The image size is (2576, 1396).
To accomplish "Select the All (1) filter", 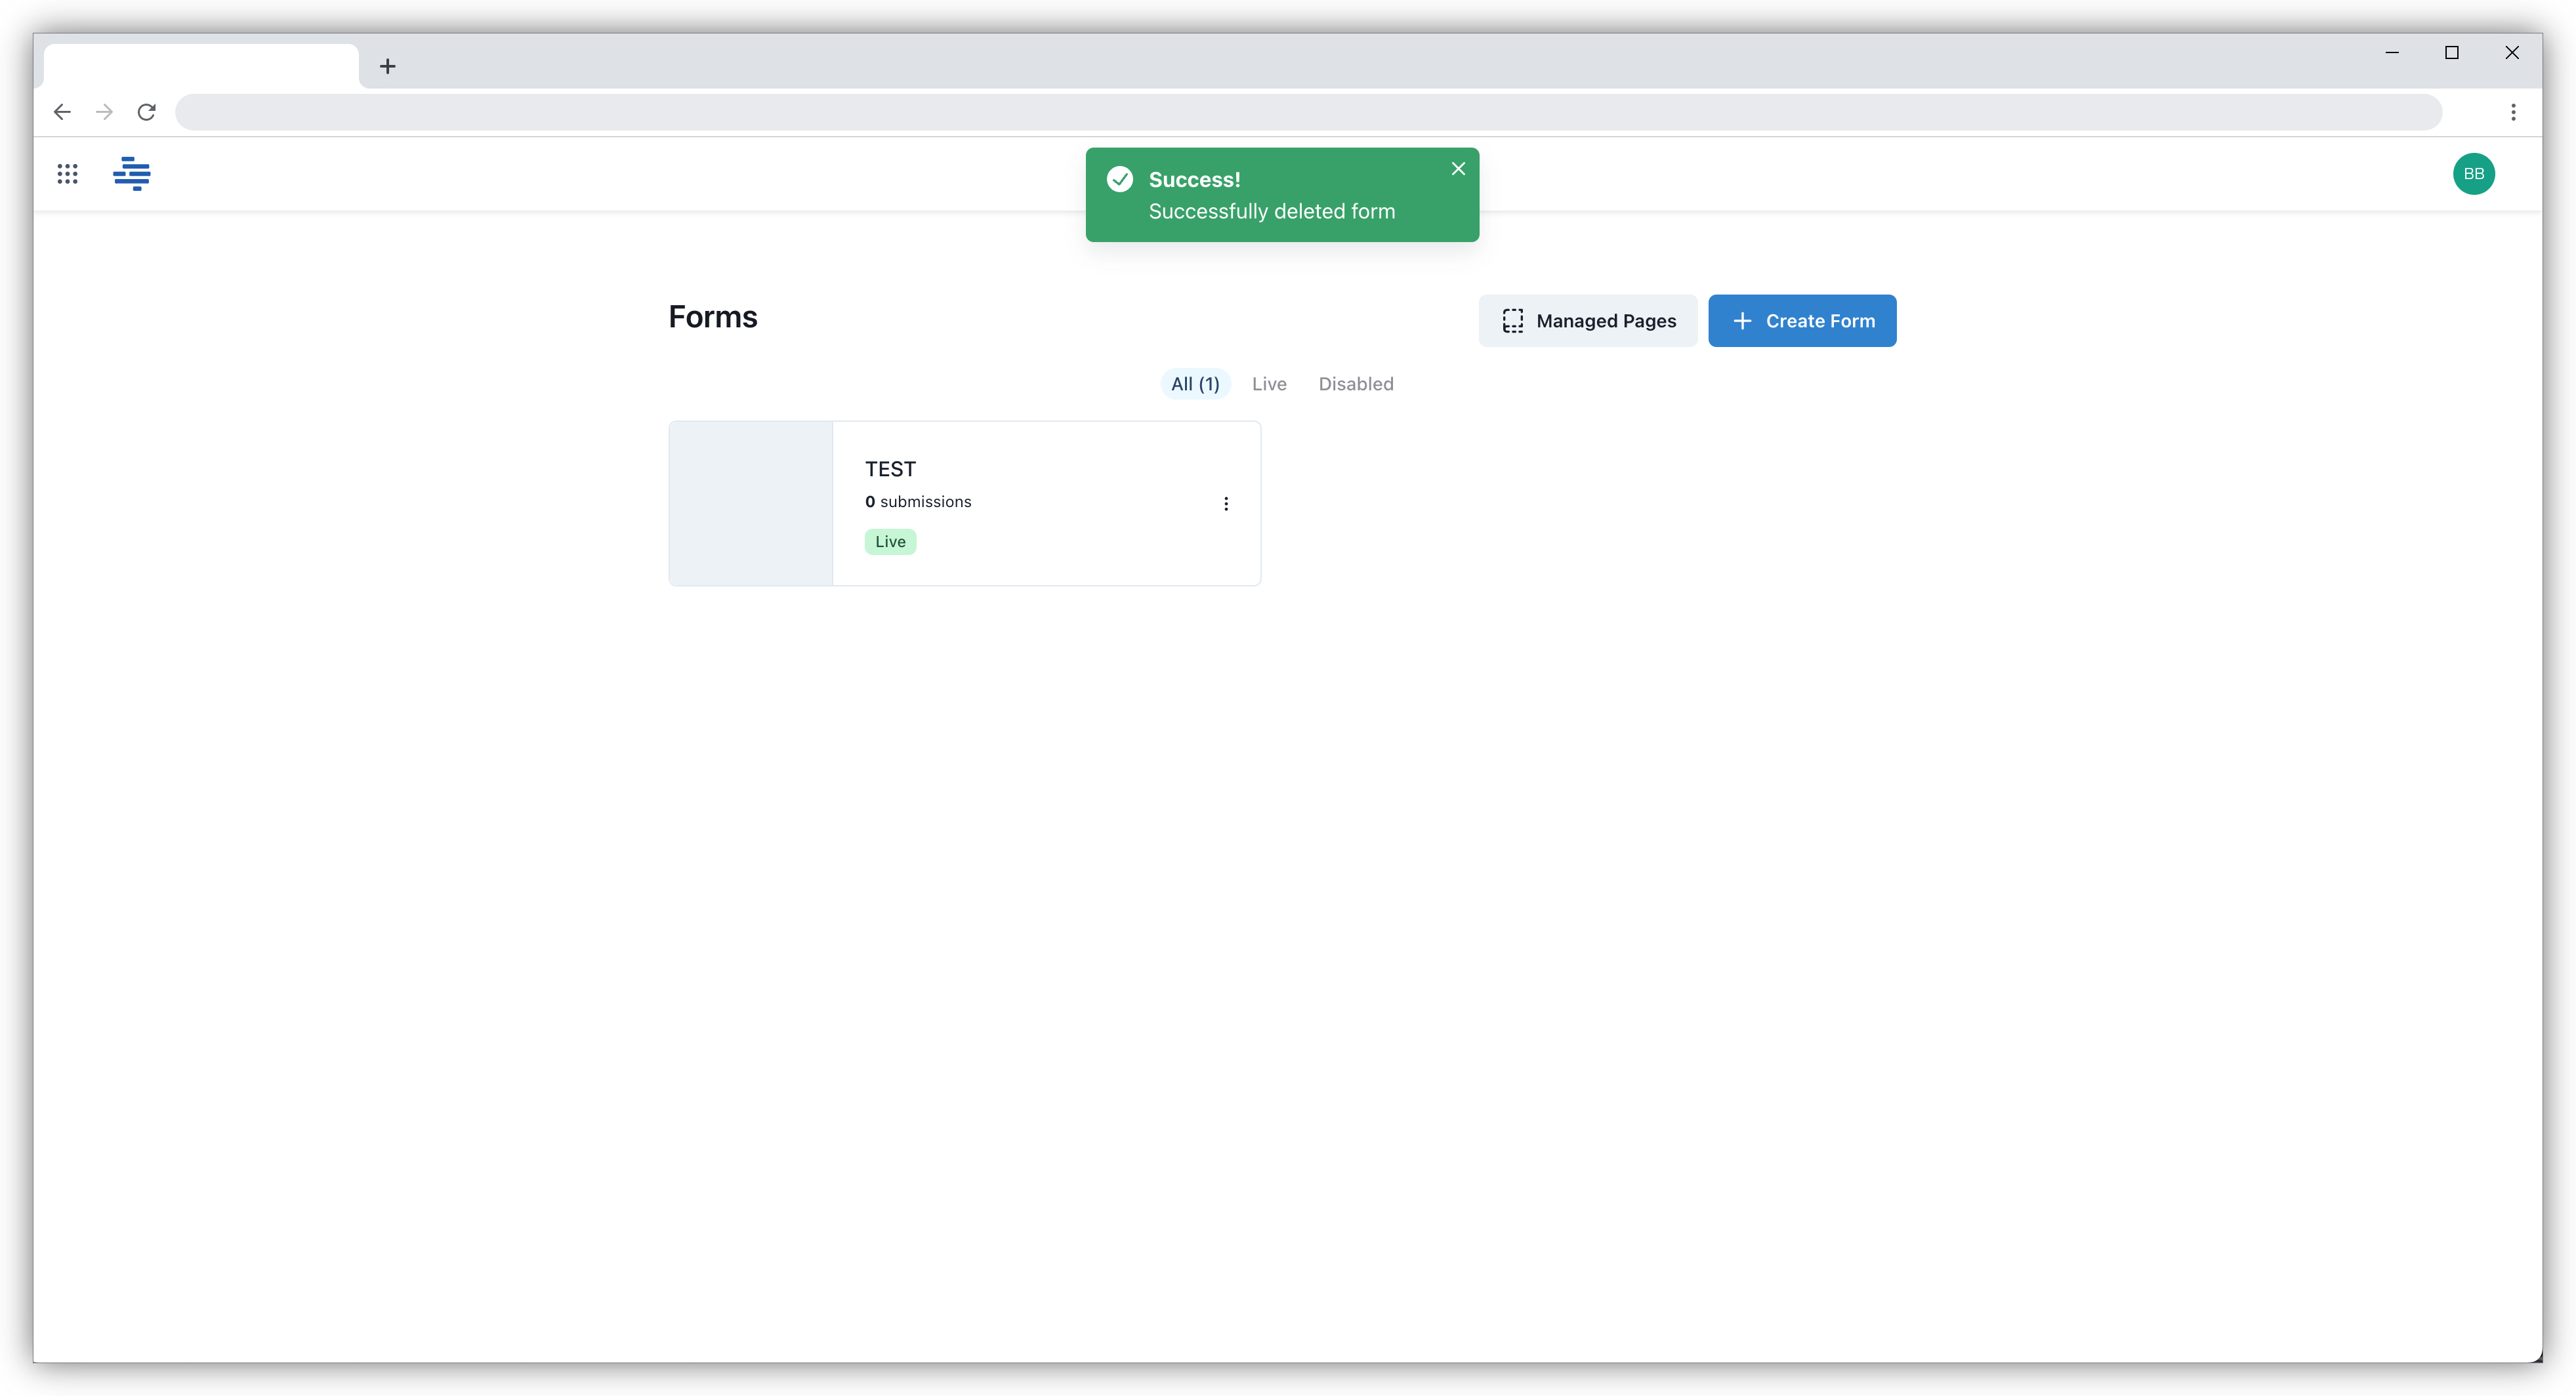I will pyautogui.click(x=1194, y=384).
